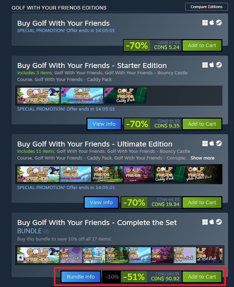234x287 pixels.
Task: View info for Ultimate Edition
Action: coord(101,202)
